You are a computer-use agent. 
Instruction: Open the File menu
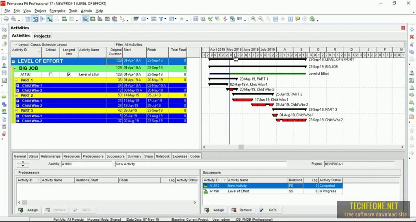pos(7,11)
